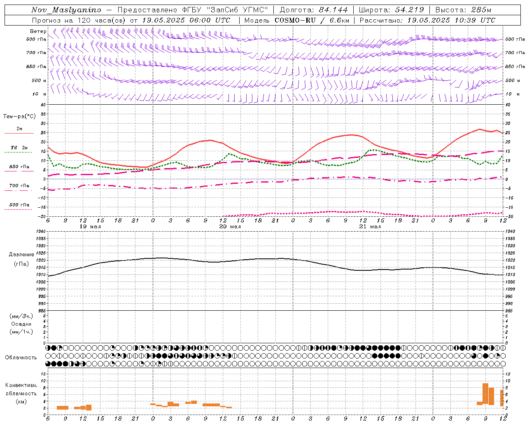The image size is (527, 422).
Task: Click the model name COSMO-RU / 6.6км
Action: click(x=312, y=20)
